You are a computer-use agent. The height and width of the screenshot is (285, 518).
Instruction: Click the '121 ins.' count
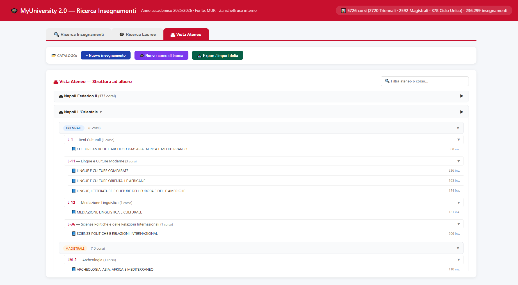tap(454, 212)
